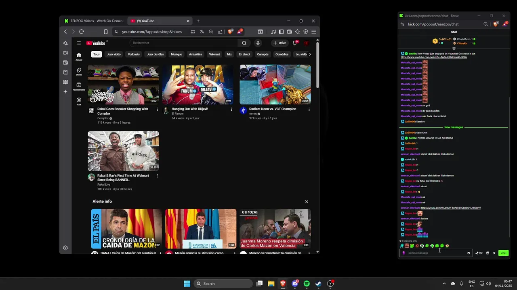Click the Créer button on YouTube
The image size is (517, 290).
(279, 43)
